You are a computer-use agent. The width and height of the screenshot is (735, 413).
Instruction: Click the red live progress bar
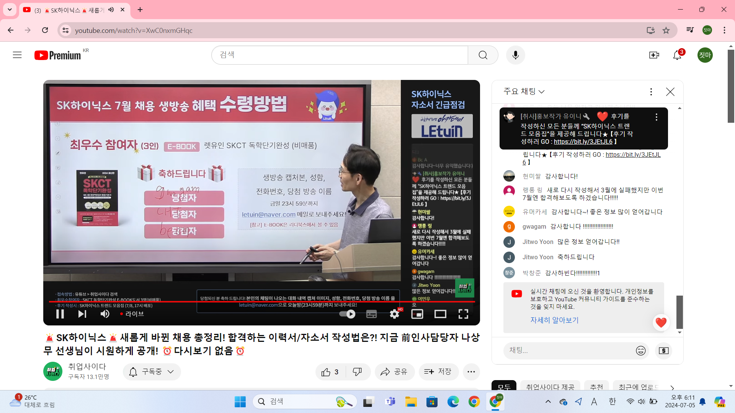[262, 302]
